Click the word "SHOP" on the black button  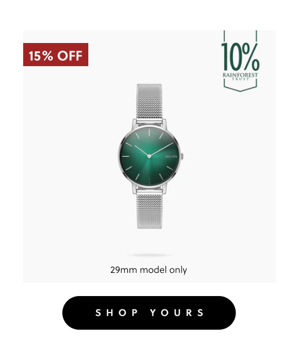[x=116, y=313]
